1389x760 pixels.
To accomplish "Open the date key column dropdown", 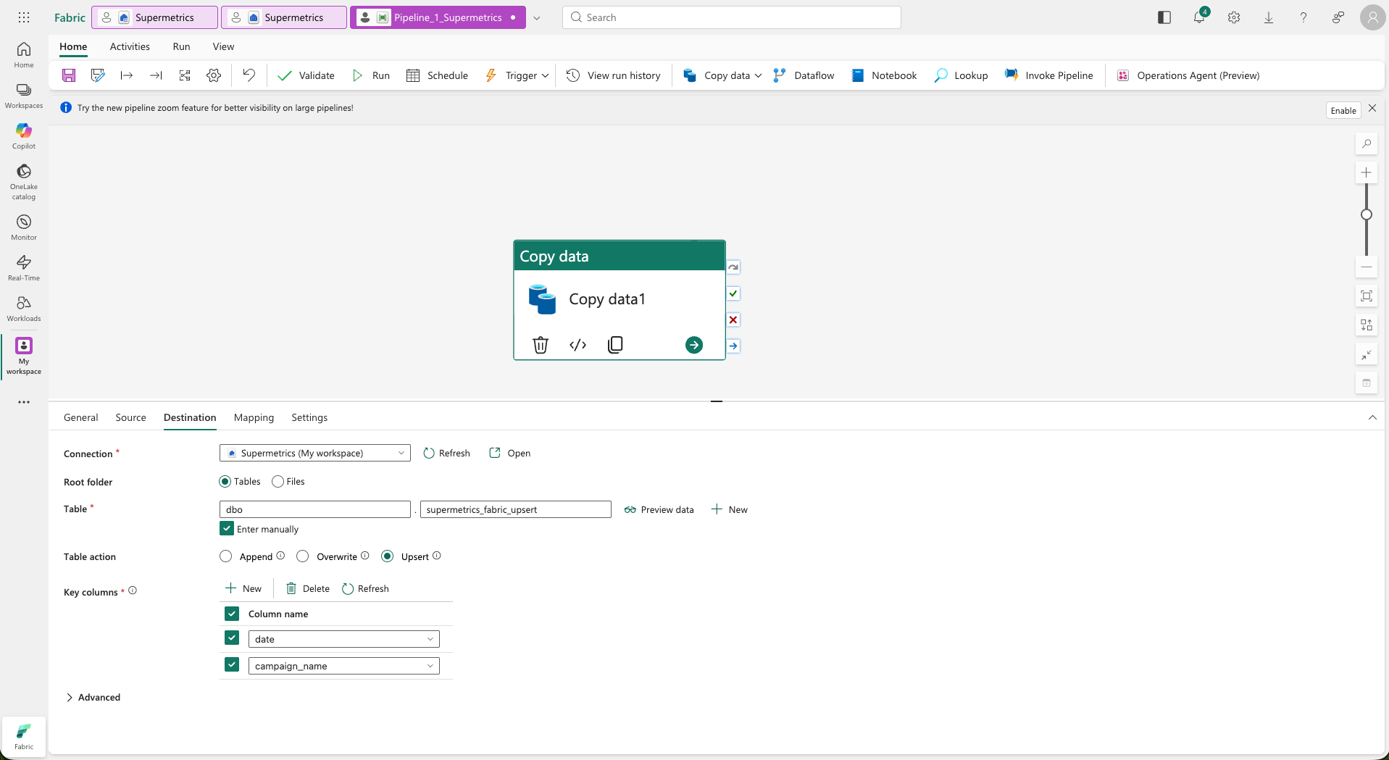I will point(344,639).
